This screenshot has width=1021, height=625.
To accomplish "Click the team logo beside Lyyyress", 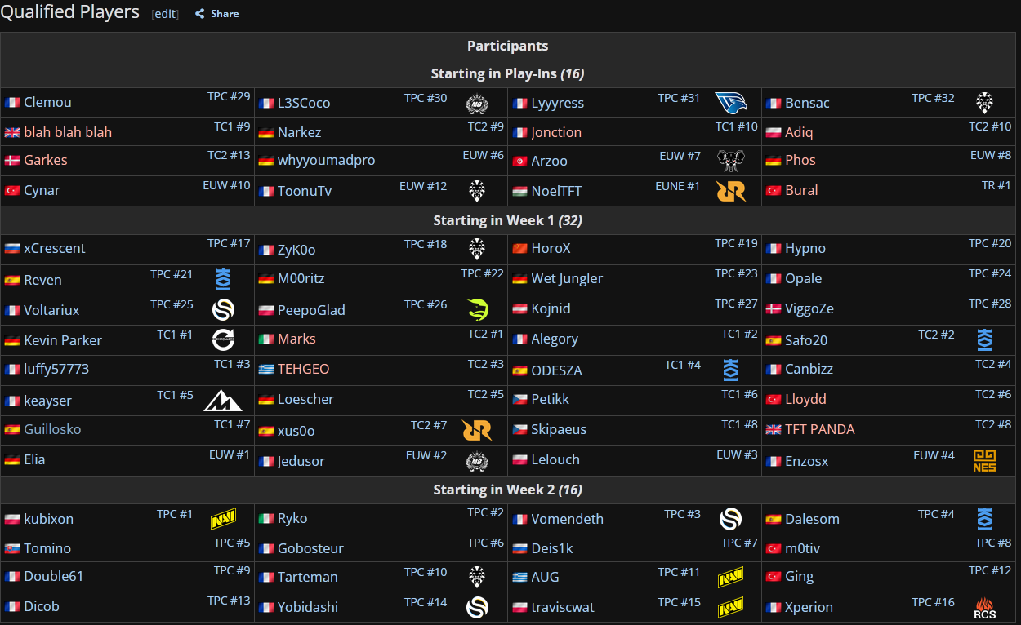I will (x=730, y=104).
